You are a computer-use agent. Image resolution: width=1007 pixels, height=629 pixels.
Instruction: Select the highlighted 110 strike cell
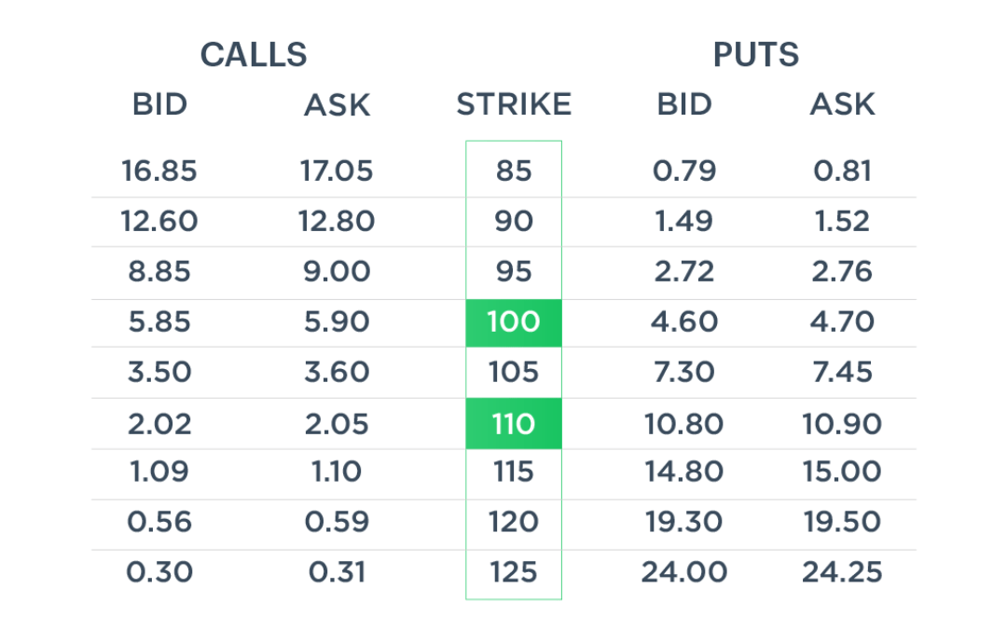[x=514, y=424]
